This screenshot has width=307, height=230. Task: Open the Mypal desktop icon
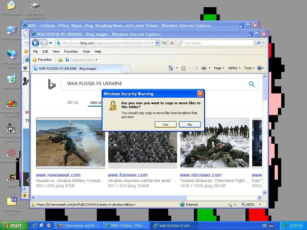[12, 180]
